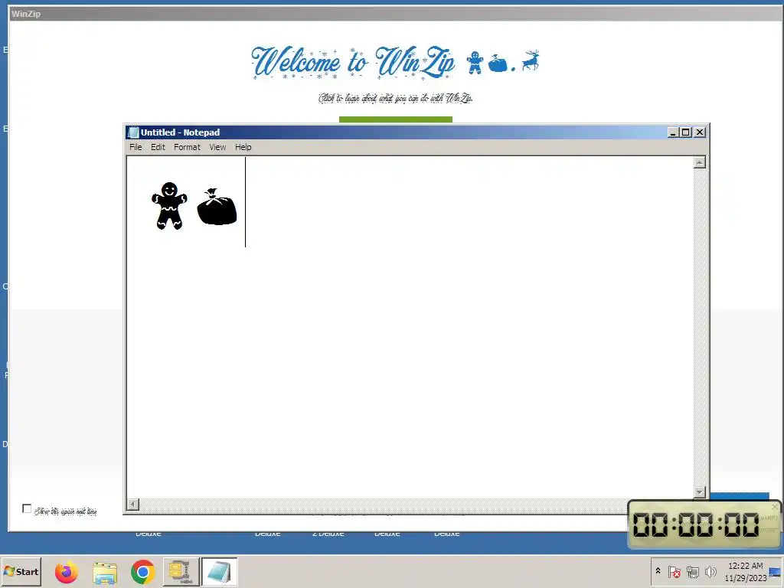Image resolution: width=784 pixels, height=588 pixels.
Task: Open the Notepad View menu
Action: [x=217, y=147]
